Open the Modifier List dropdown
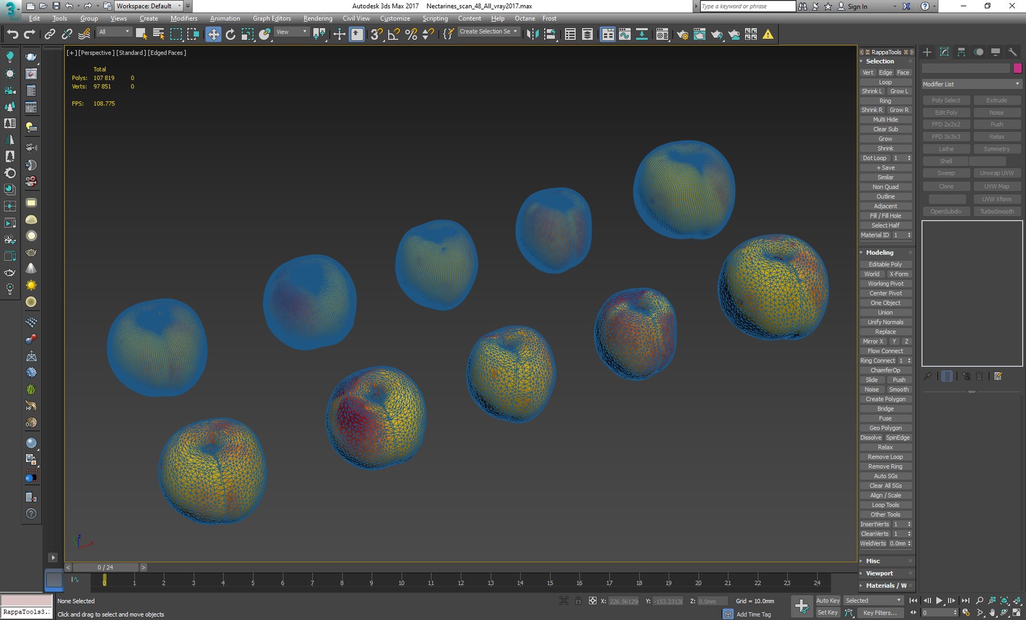Viewport: 1026px width, 620px height. [x=971, y=84]
